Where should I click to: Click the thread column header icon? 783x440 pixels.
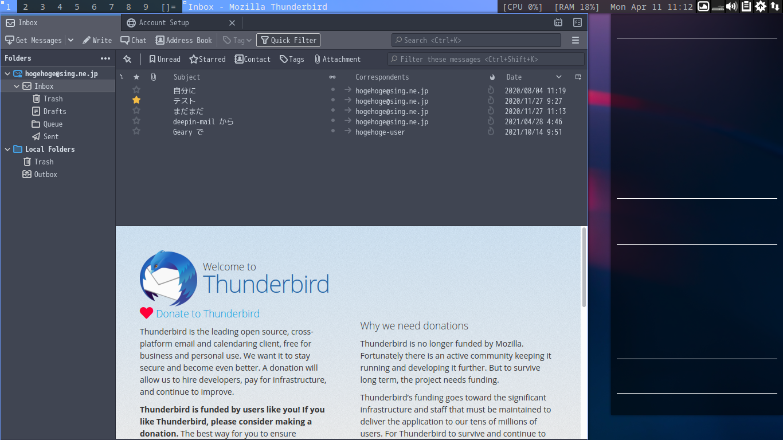coord(122,77)
